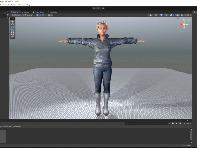The height and width of the screenshot is (148, 197).
Task: Start Play mode with the Play button
Action: pos(94,8)
